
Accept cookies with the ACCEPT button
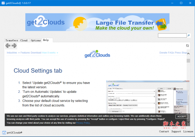coord(182,117)
